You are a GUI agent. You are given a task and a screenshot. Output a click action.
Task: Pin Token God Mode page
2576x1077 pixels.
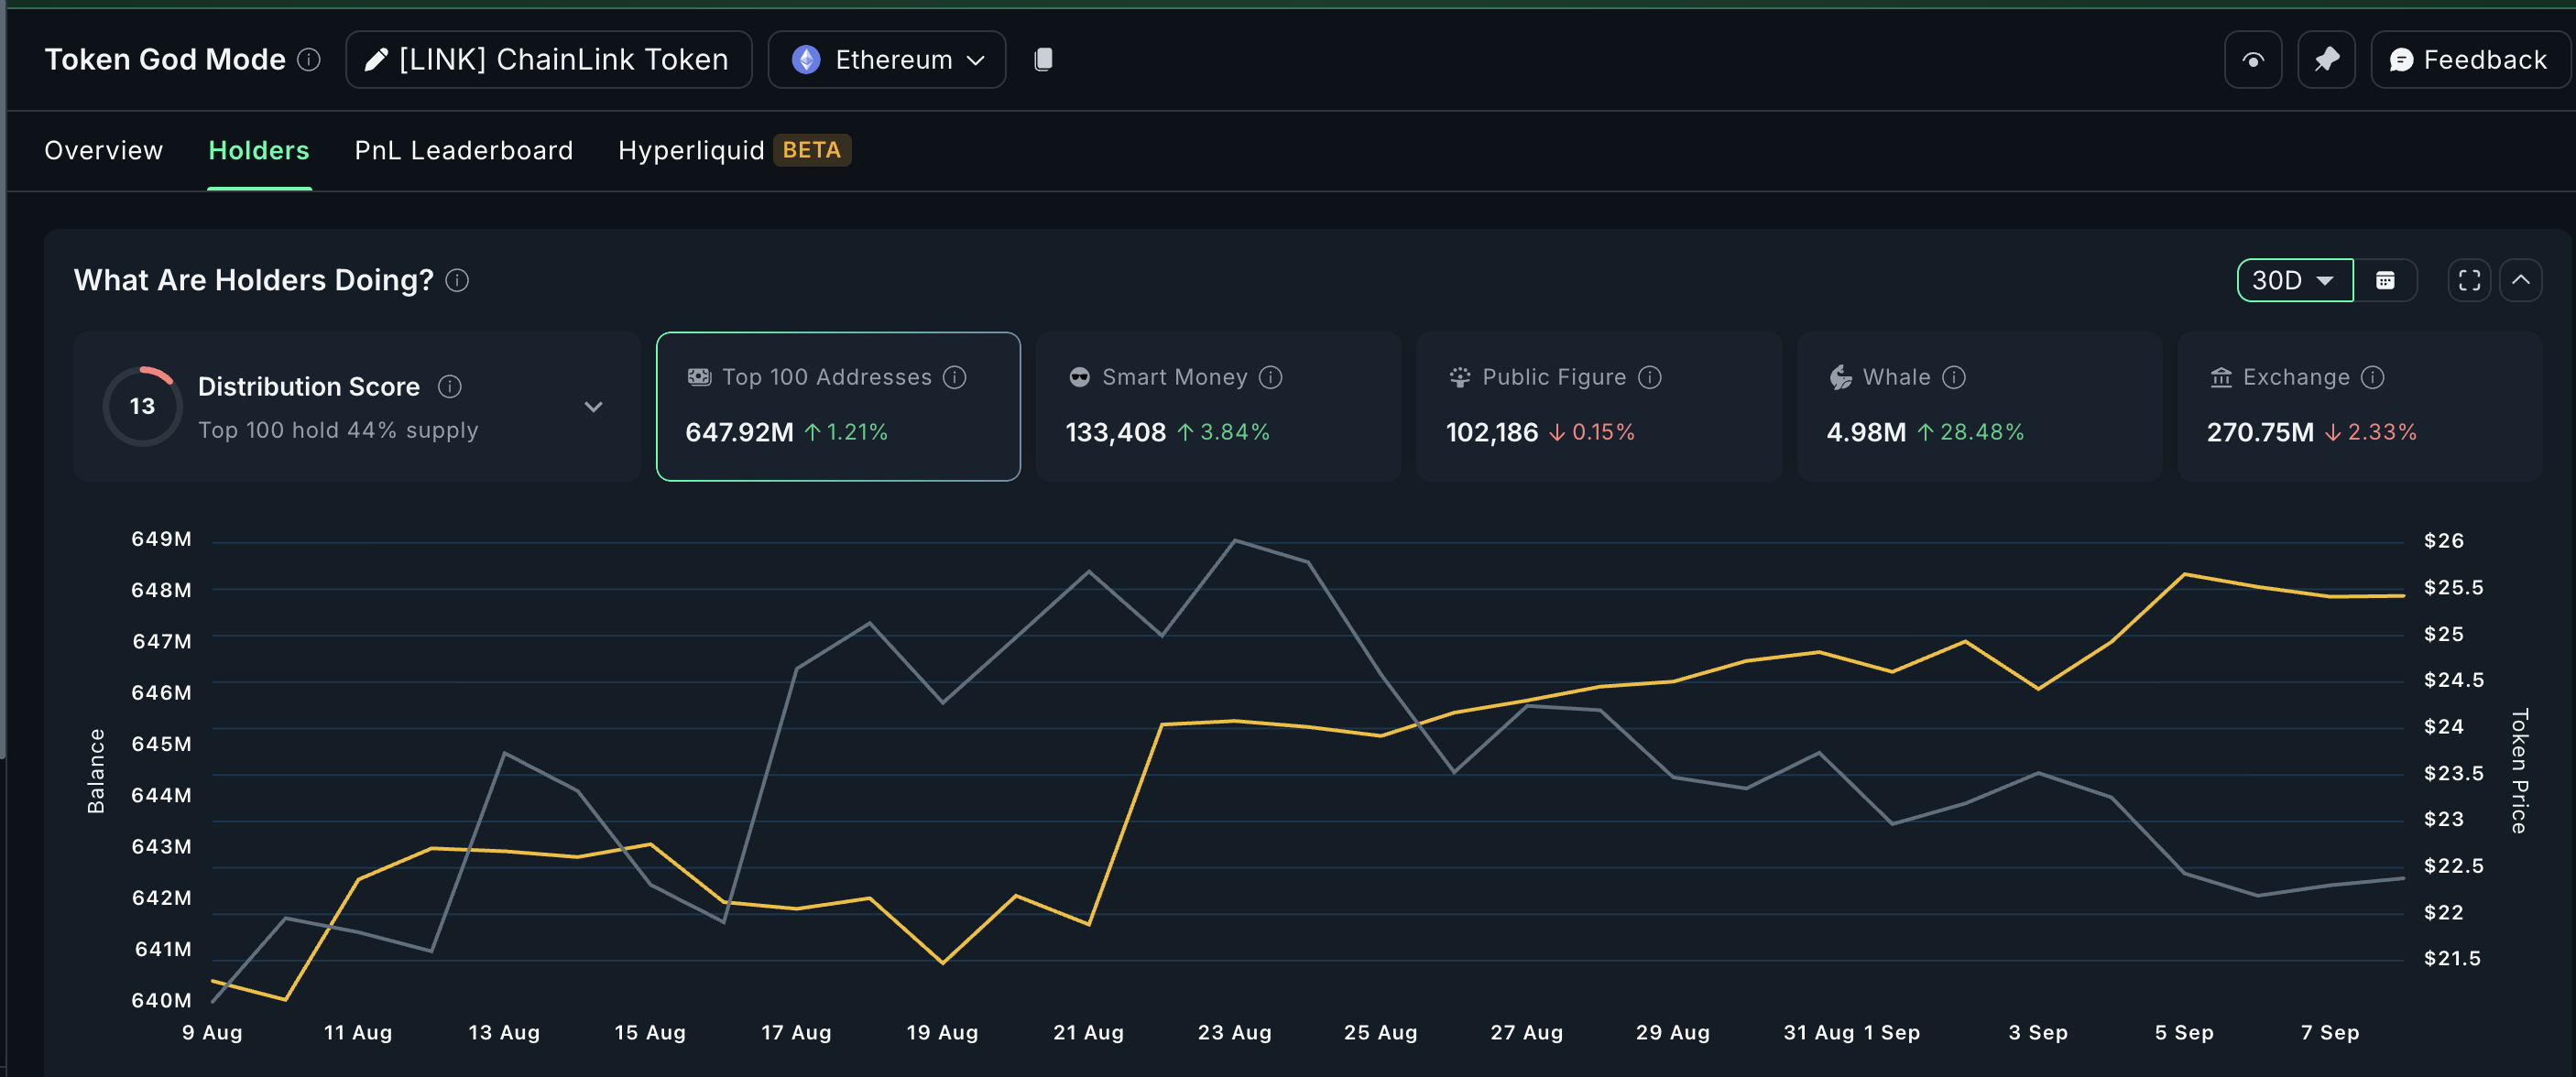pos(2326,59)
